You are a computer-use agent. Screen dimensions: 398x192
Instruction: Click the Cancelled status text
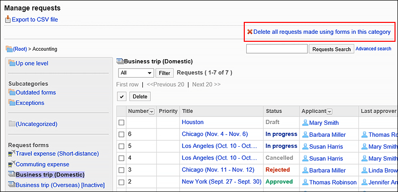click(x=279, y=158)
